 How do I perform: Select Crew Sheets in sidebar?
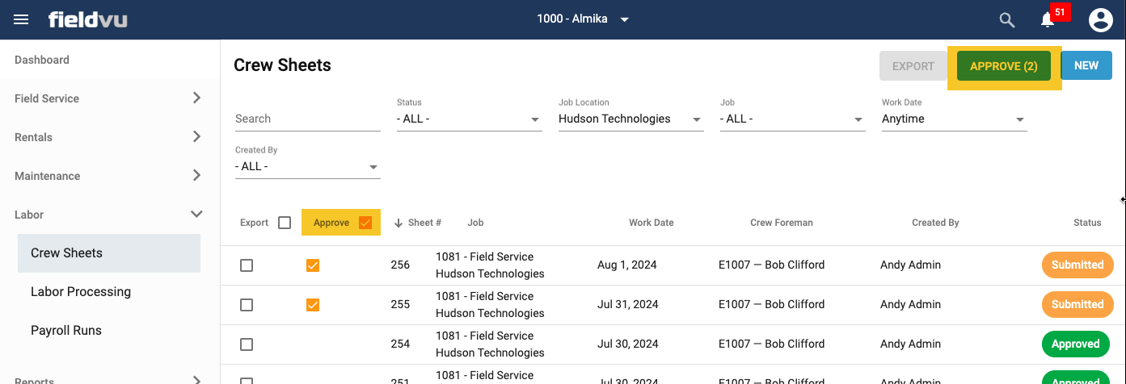pos(109,253)
